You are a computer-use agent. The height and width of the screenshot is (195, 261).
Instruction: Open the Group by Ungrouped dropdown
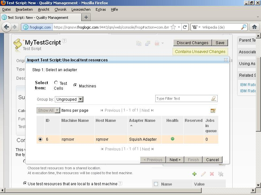pos(69,99)
